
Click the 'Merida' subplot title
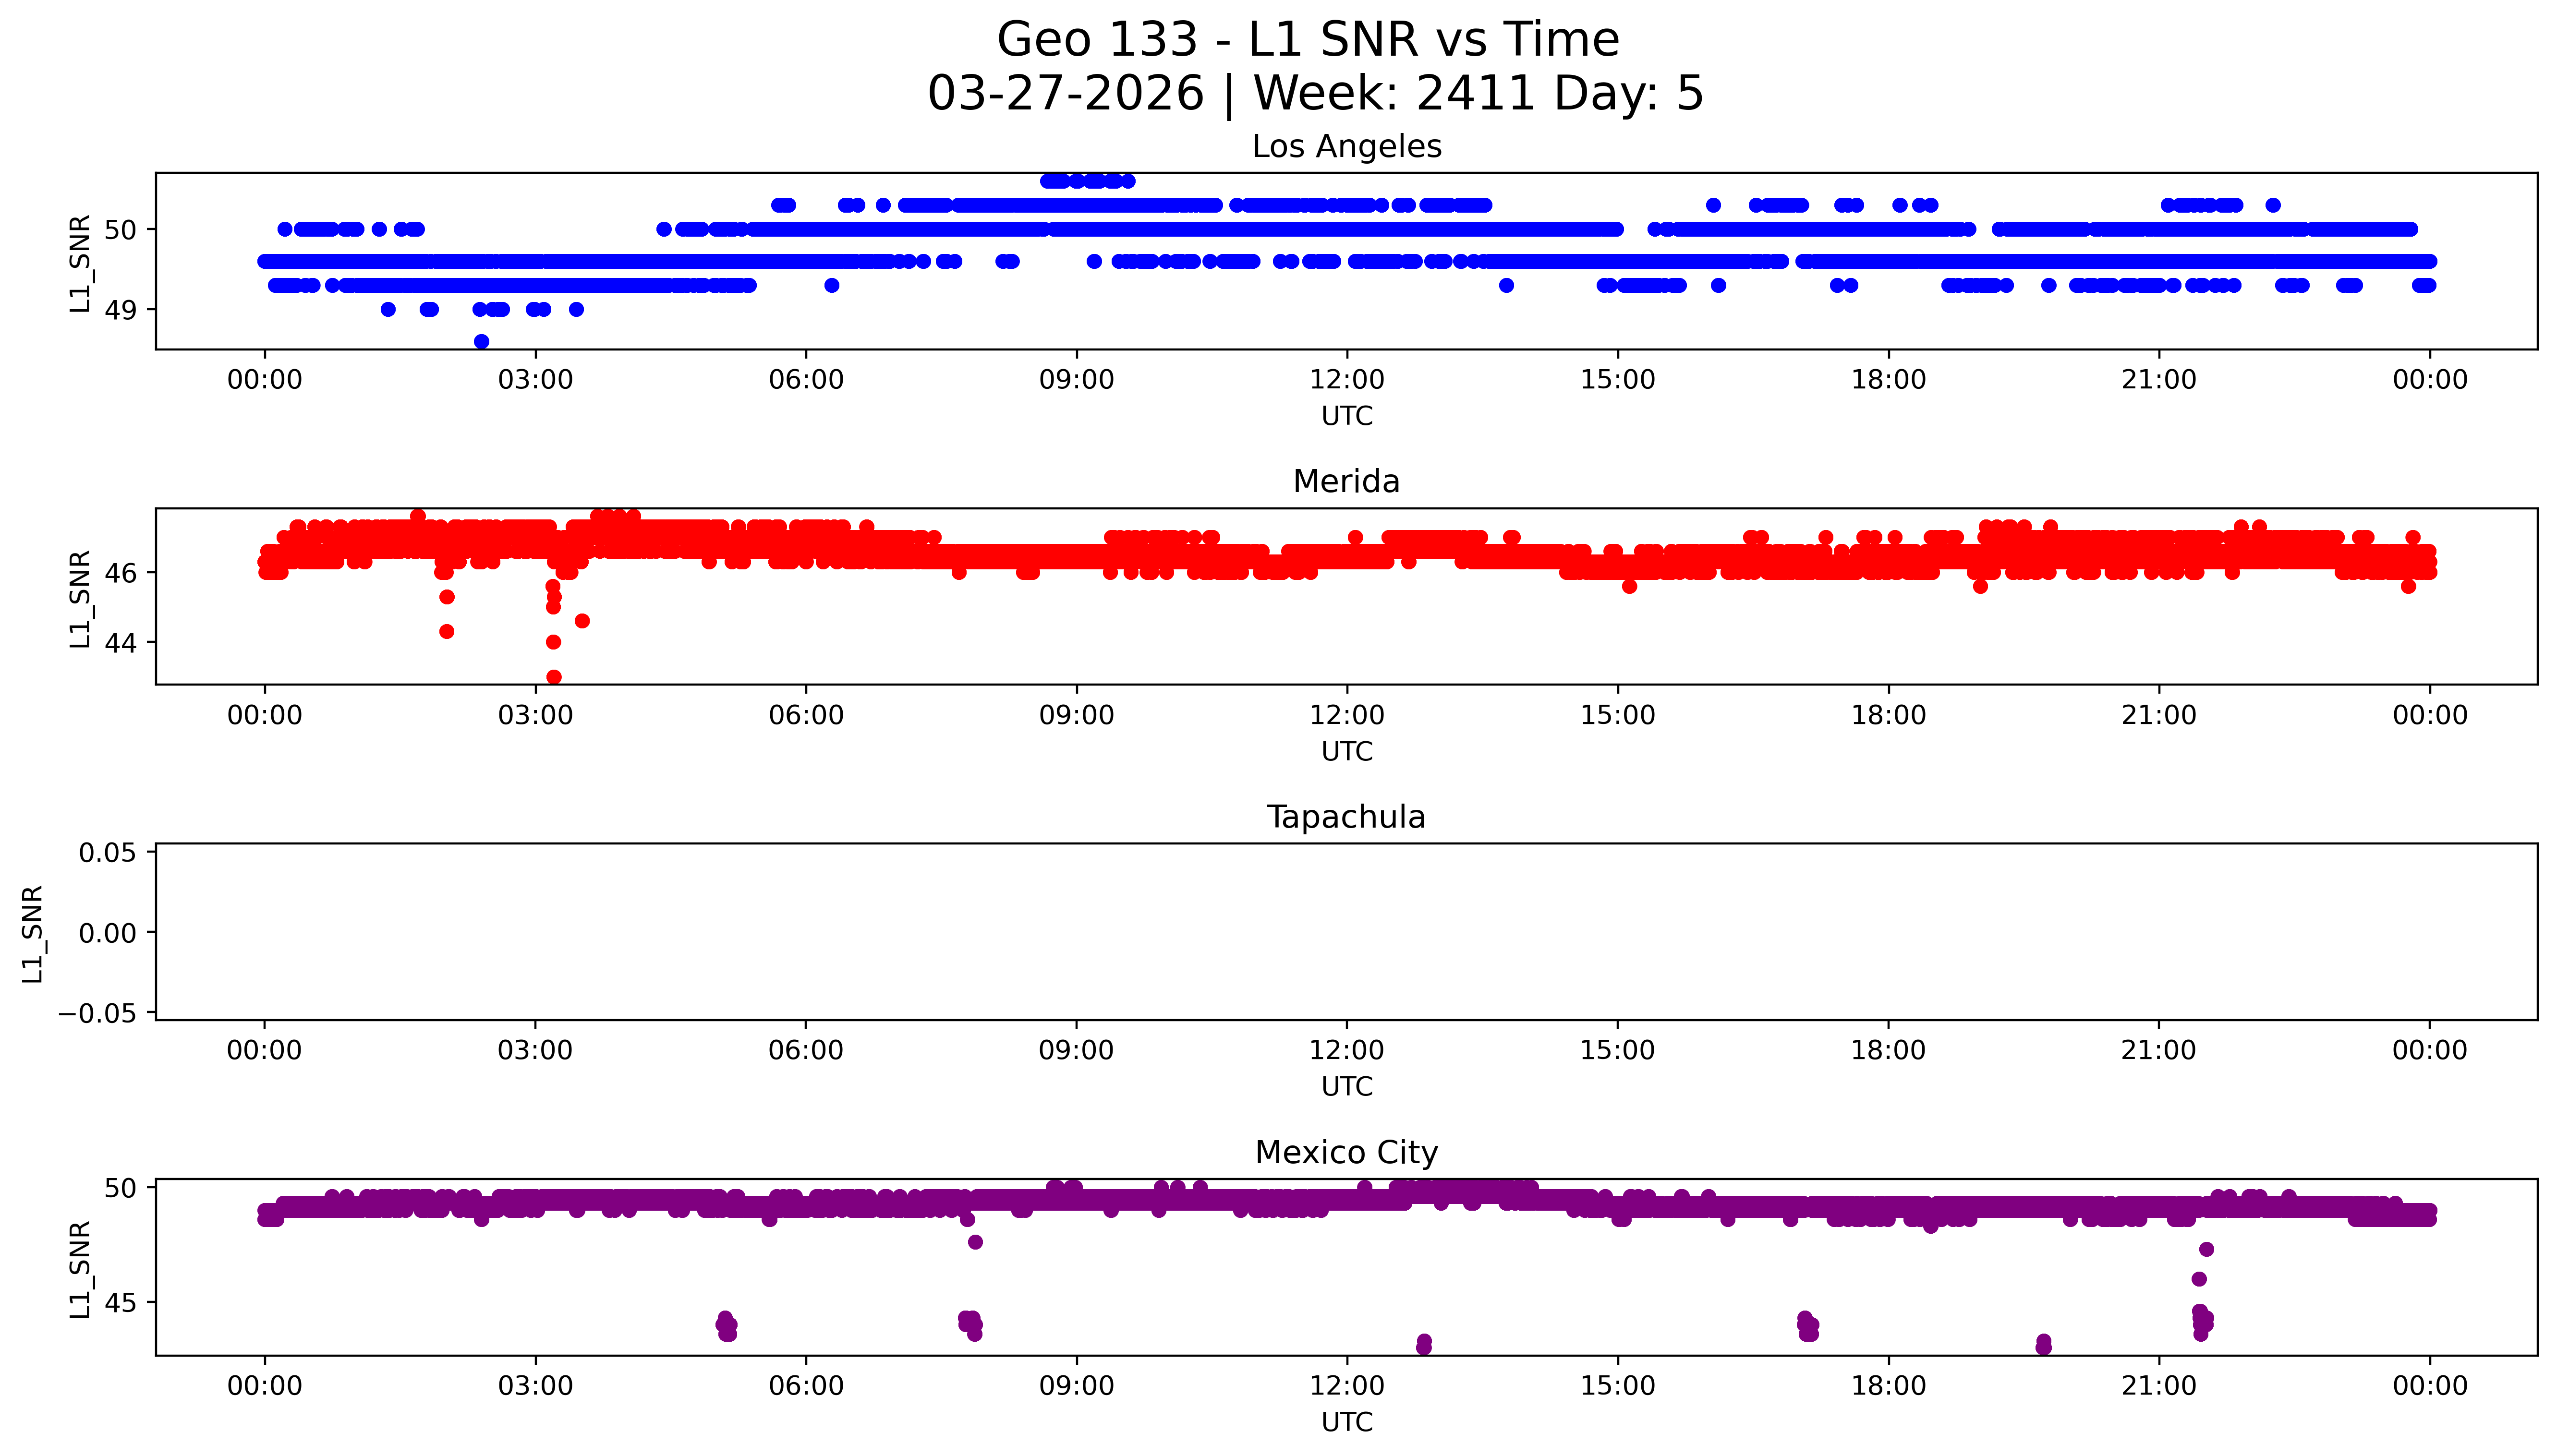[x=1346, y=482]
